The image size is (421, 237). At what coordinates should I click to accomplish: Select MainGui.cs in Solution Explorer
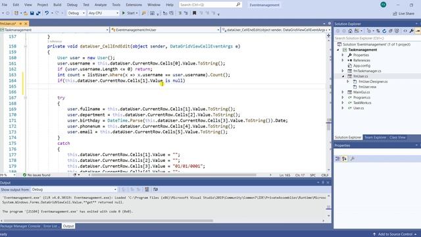(361, 92)
